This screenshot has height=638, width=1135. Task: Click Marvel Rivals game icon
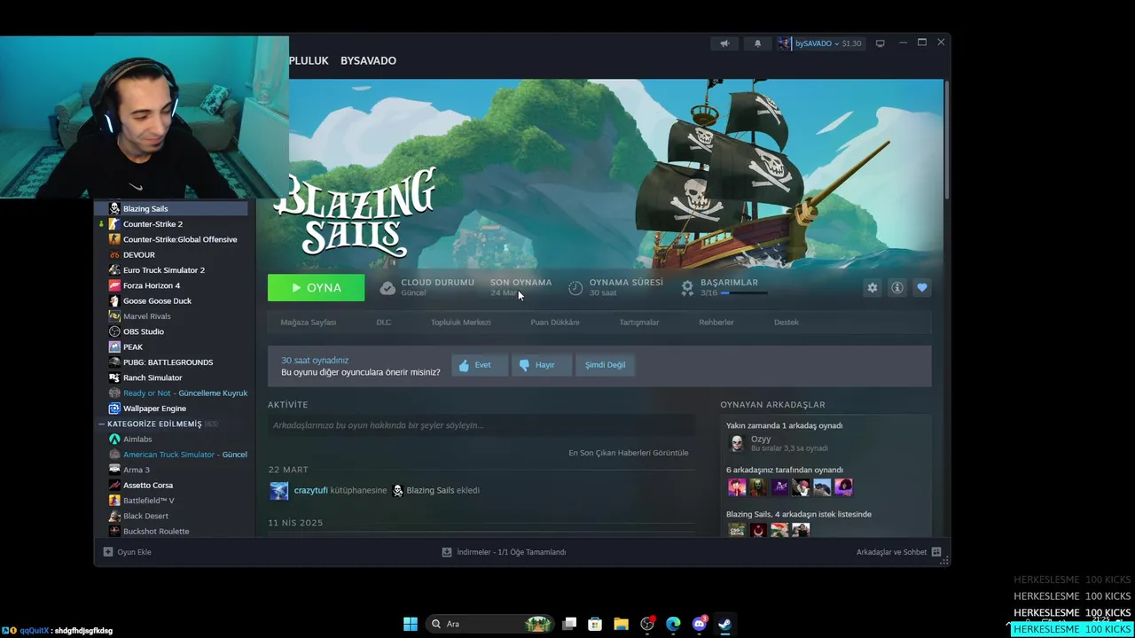(114, 316)
